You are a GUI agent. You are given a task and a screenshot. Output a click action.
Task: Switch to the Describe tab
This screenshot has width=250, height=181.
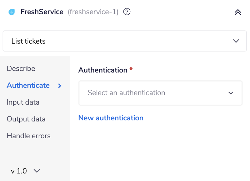21,68
